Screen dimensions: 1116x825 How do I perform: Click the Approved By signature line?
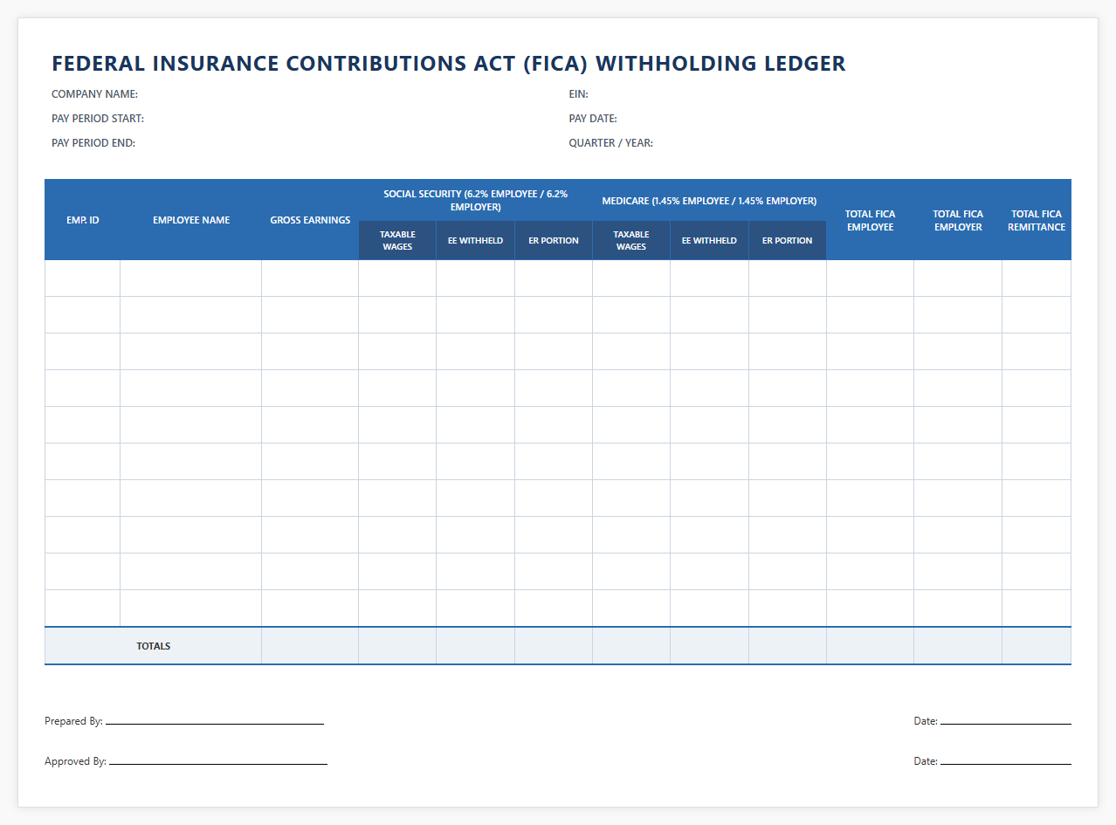tap(218, 764)
